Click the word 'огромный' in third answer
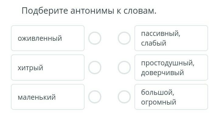Viewport: 219px width, 121px height. click(x=158, y=102)
